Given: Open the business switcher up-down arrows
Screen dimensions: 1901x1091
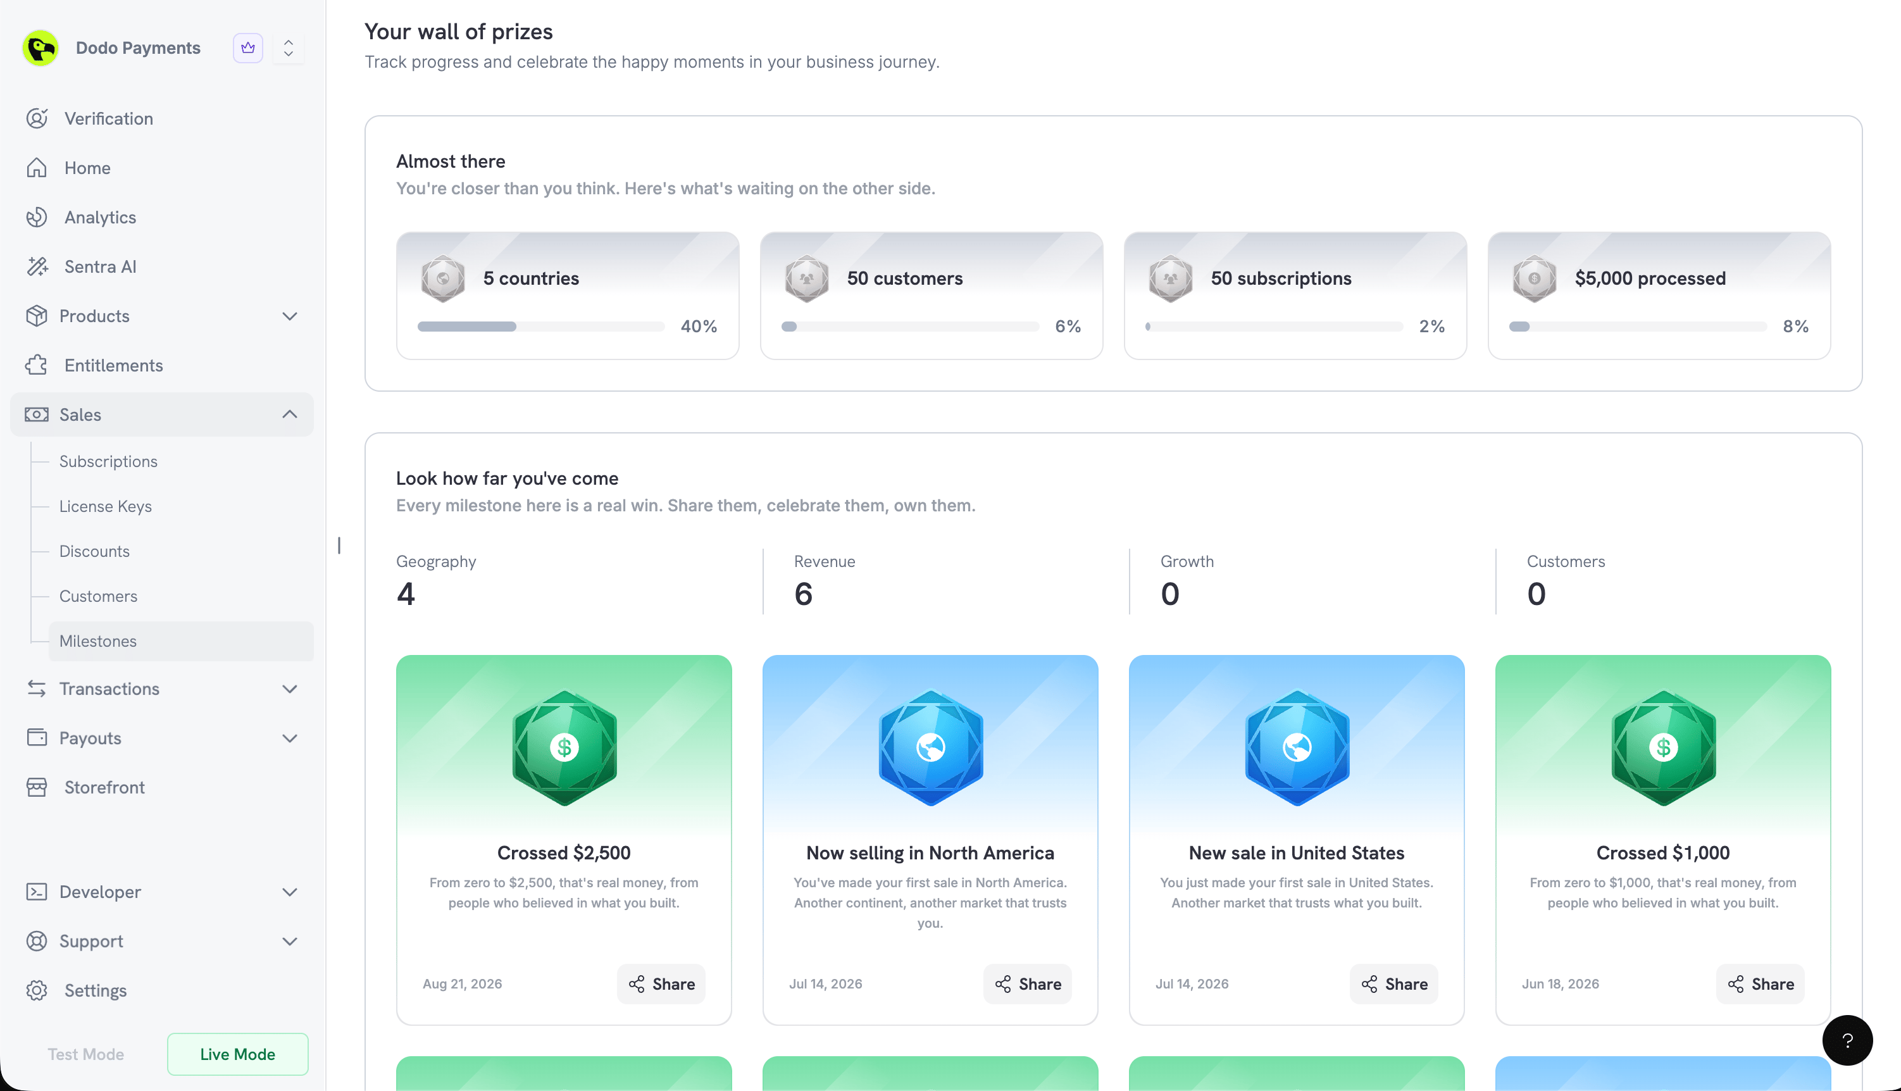Looking at the screenshot, I should [289, 48].
